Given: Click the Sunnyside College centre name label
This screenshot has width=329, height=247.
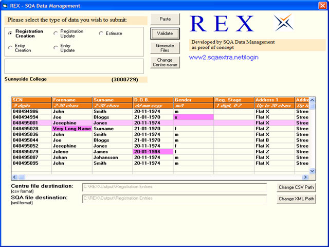Looking at the screenshot, I should (26, 79).
